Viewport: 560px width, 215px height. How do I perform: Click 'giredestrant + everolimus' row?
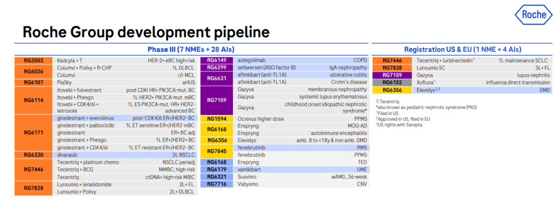click(125, 118)
